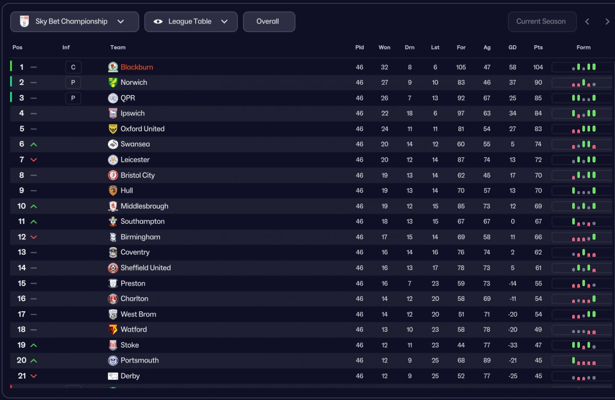Click the Blackburn club crest icon
This screenshot has width=615, height=400.
tap(113, 67)
